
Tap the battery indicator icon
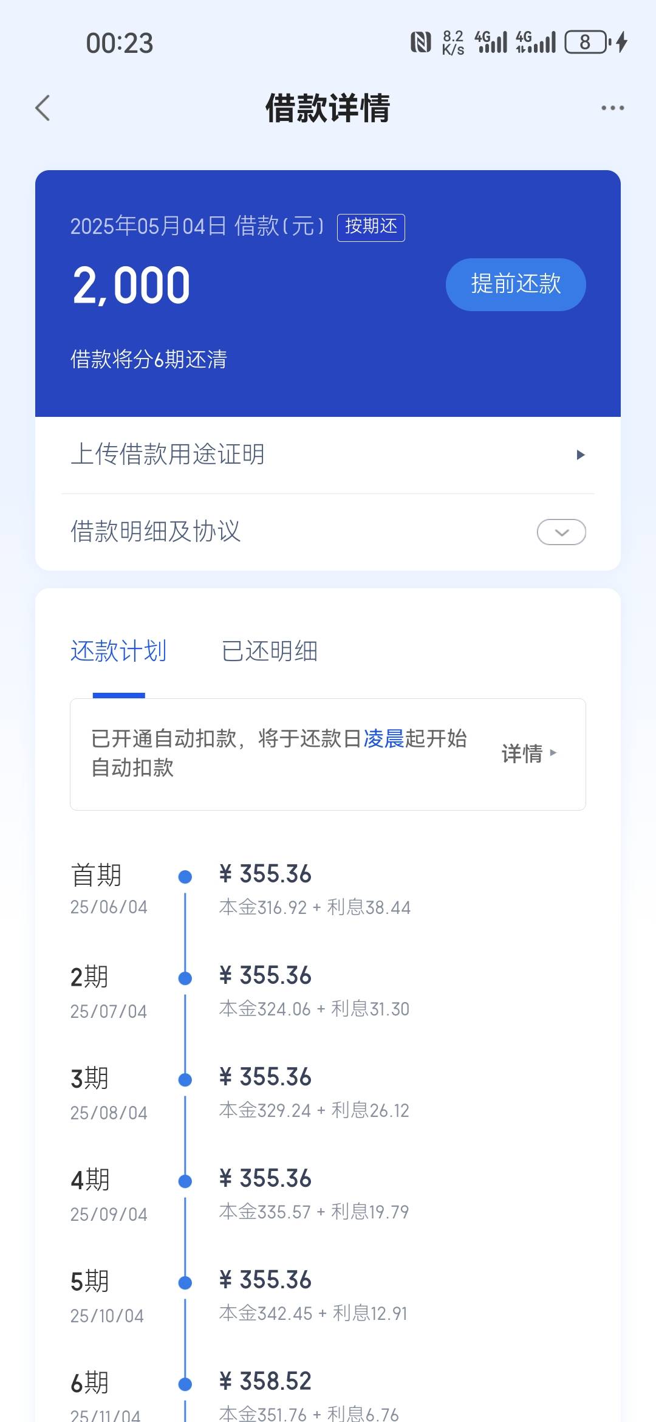pos(588,42)
